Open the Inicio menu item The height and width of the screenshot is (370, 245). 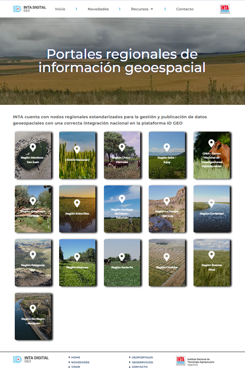click(x=60, y=9)
